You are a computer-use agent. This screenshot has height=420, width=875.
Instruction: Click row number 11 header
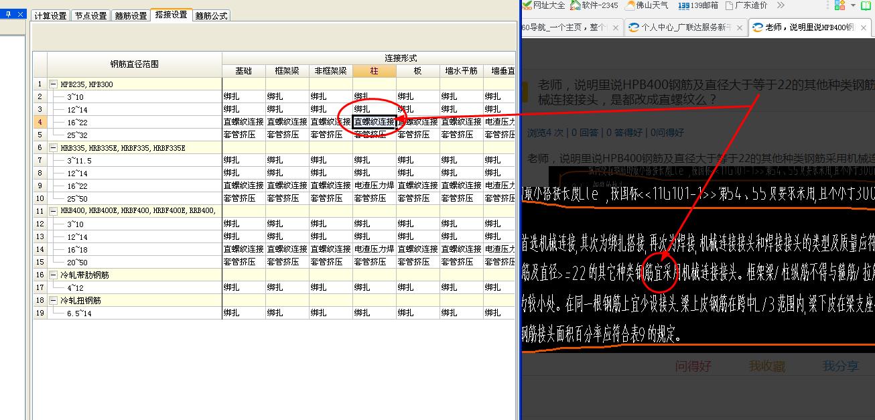(40, 211)
